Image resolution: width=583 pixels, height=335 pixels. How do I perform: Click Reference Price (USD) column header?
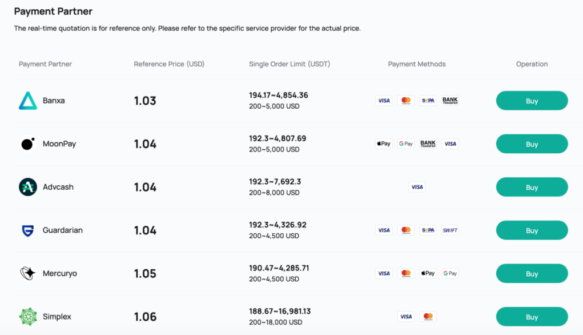pyautogui.click(x=169, y=64)
